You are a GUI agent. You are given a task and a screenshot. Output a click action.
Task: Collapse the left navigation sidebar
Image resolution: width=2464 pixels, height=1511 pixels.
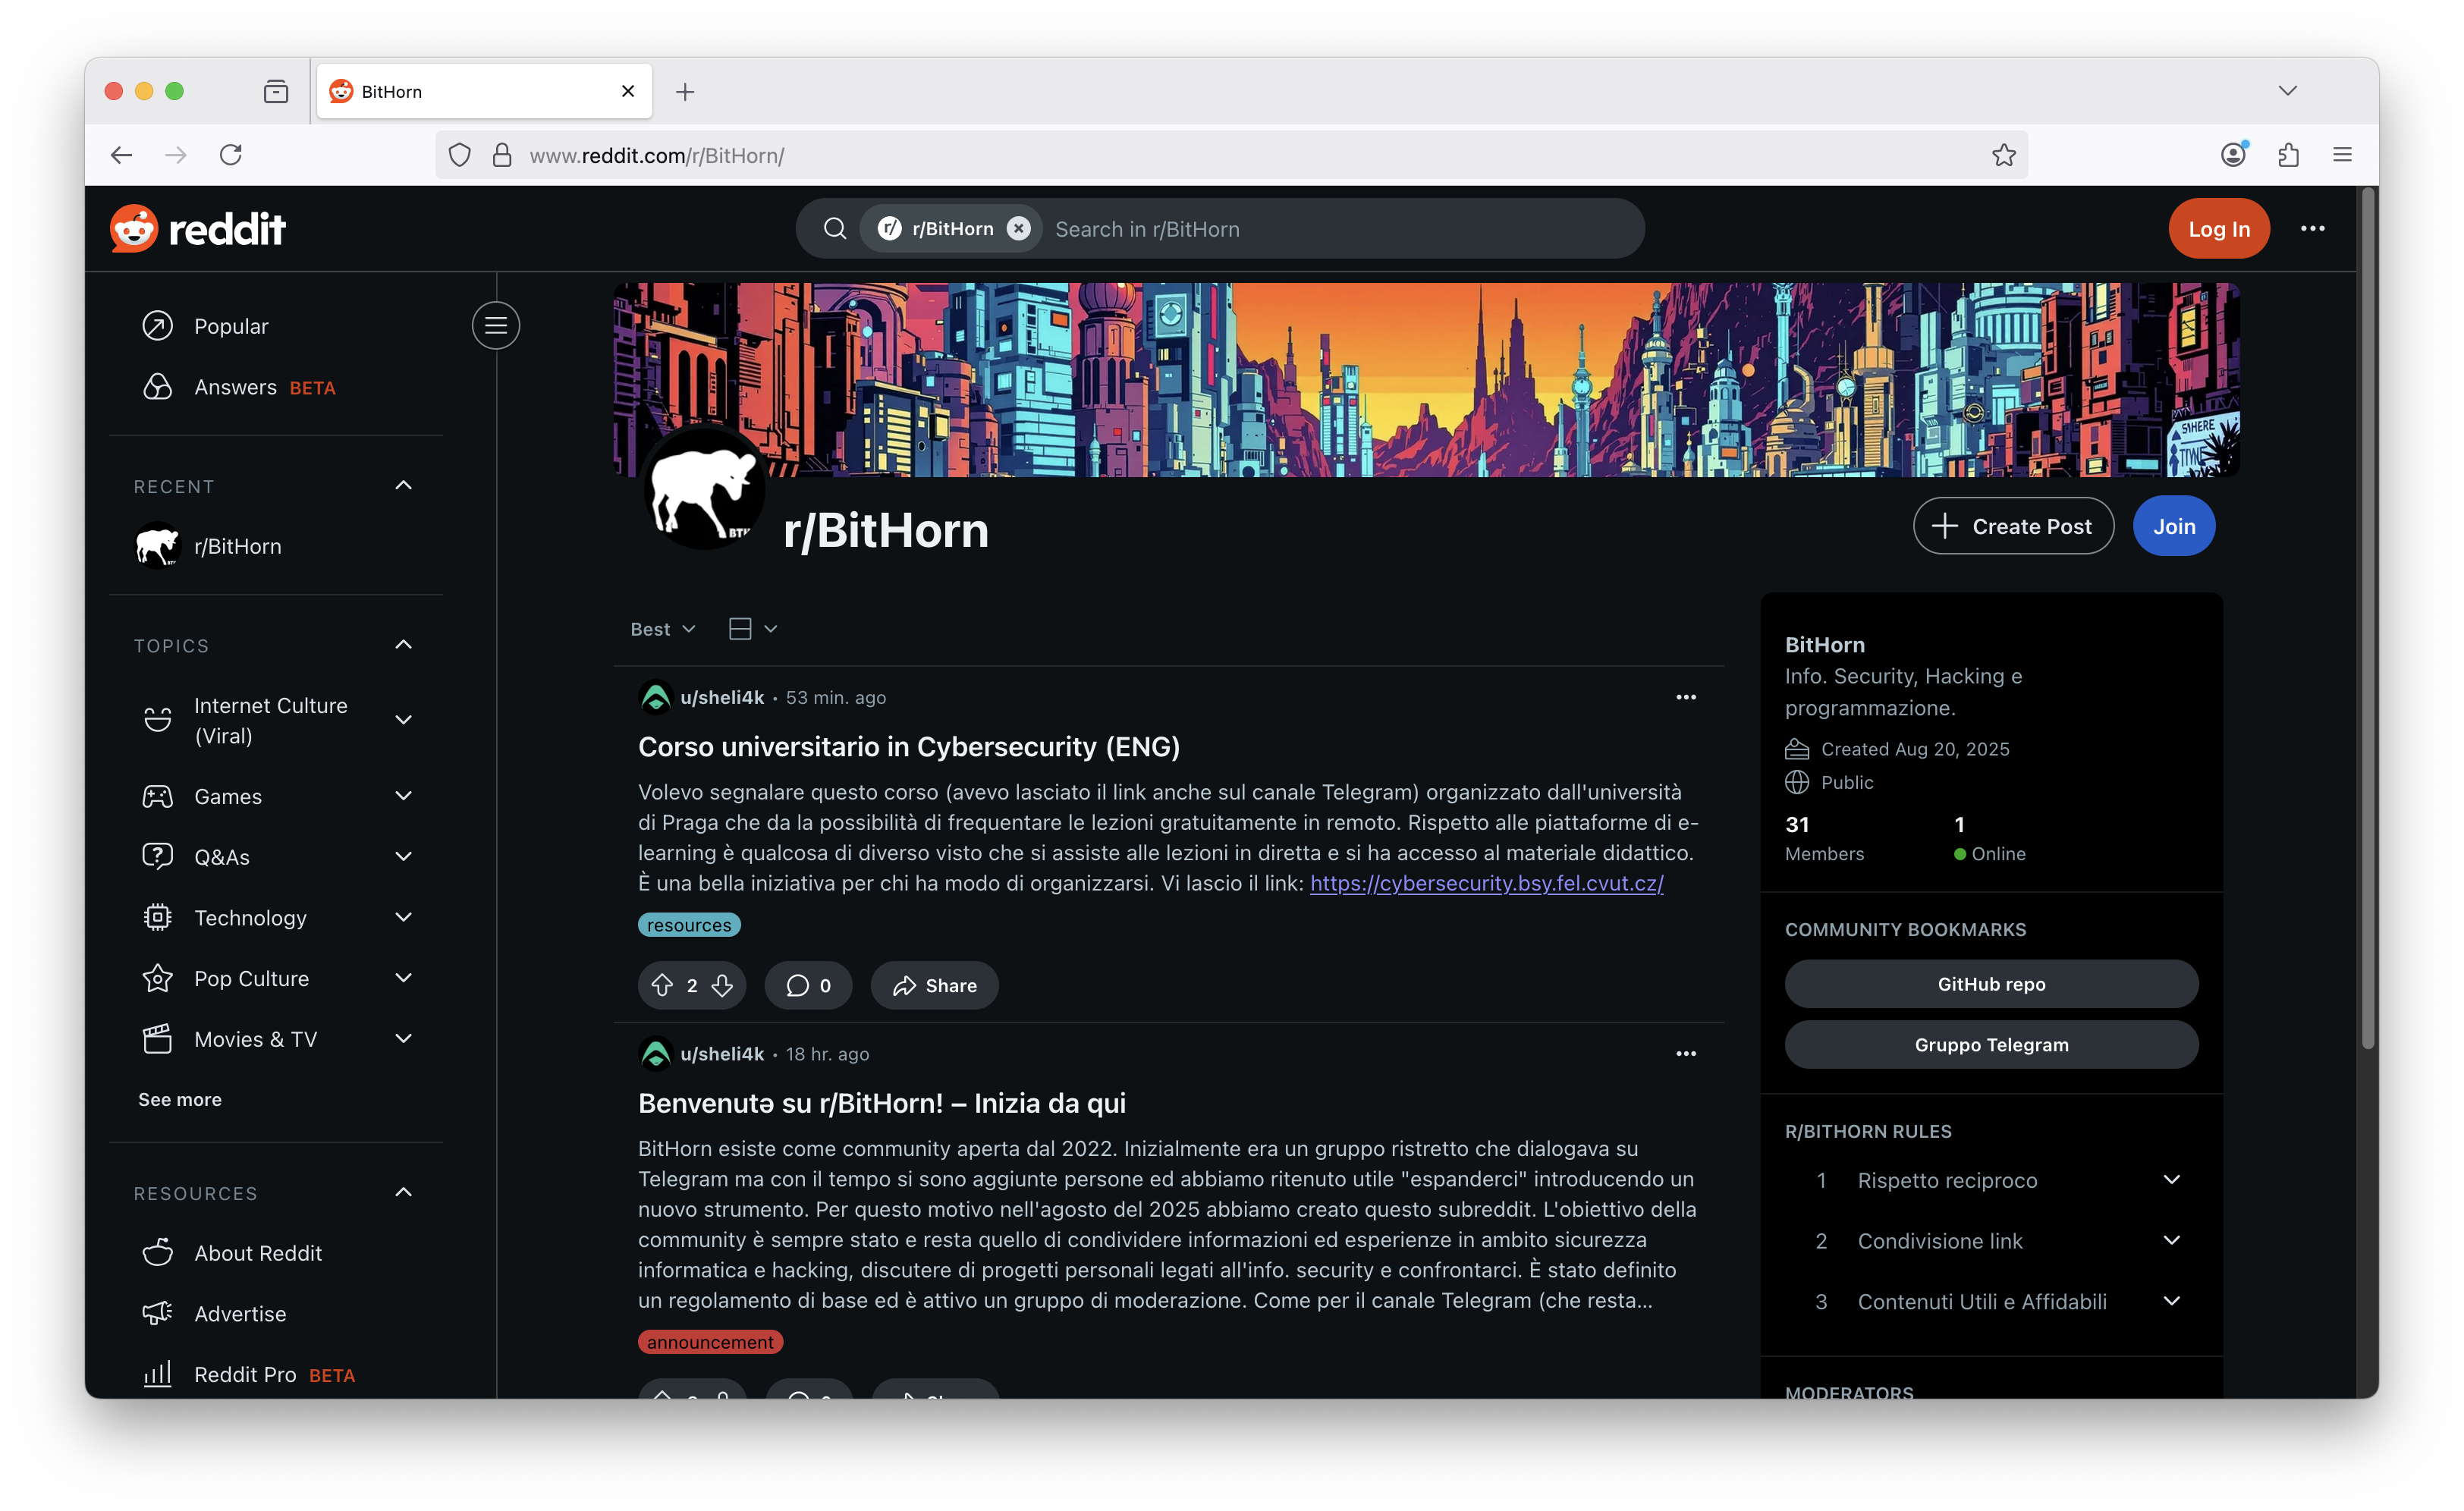pos(495,325)
